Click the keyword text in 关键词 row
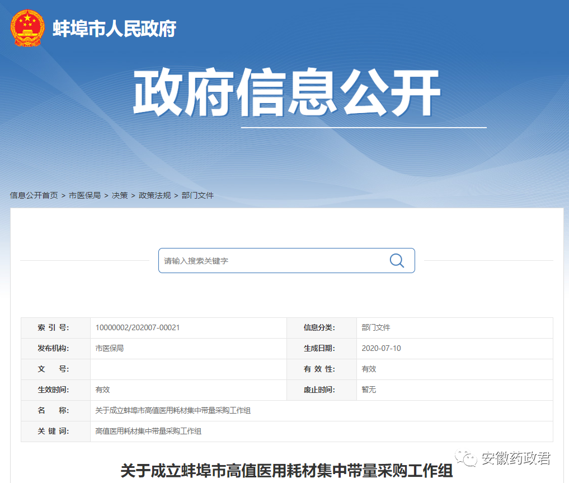The image size is (569, 483). [148, 431]
